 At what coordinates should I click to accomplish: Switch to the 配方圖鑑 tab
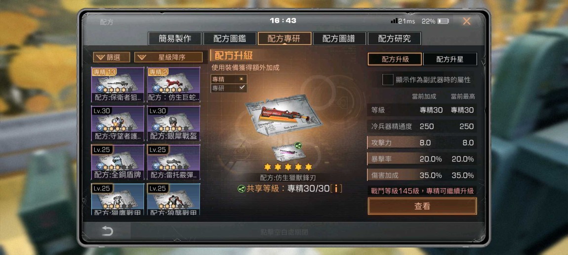click(230, 39)
